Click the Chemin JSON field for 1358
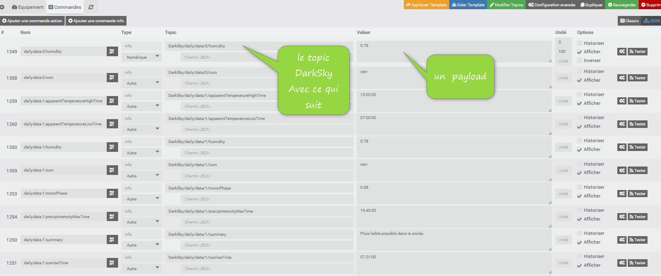661x276 pixels. coord(267,83)
